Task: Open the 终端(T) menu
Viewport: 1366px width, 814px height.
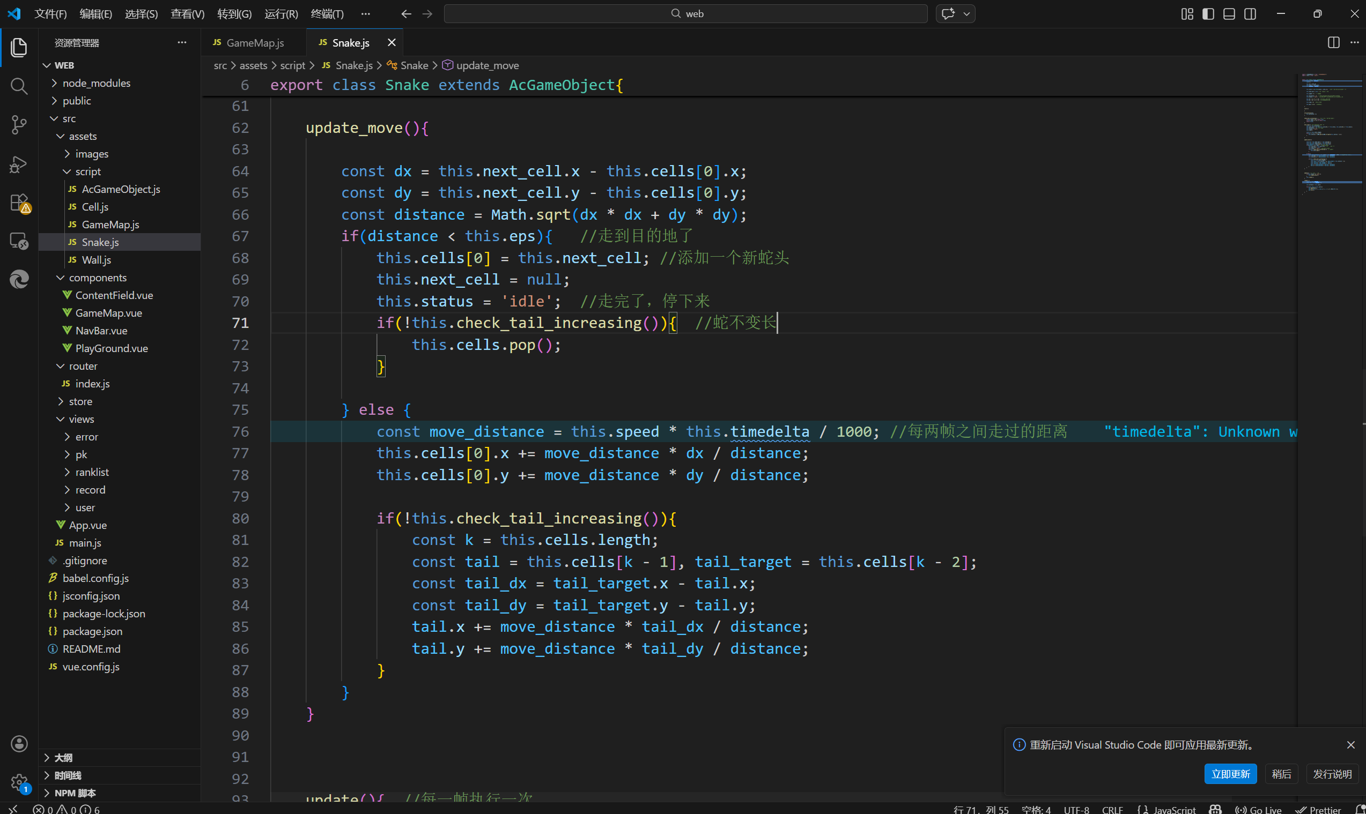Action: [327, 14]
